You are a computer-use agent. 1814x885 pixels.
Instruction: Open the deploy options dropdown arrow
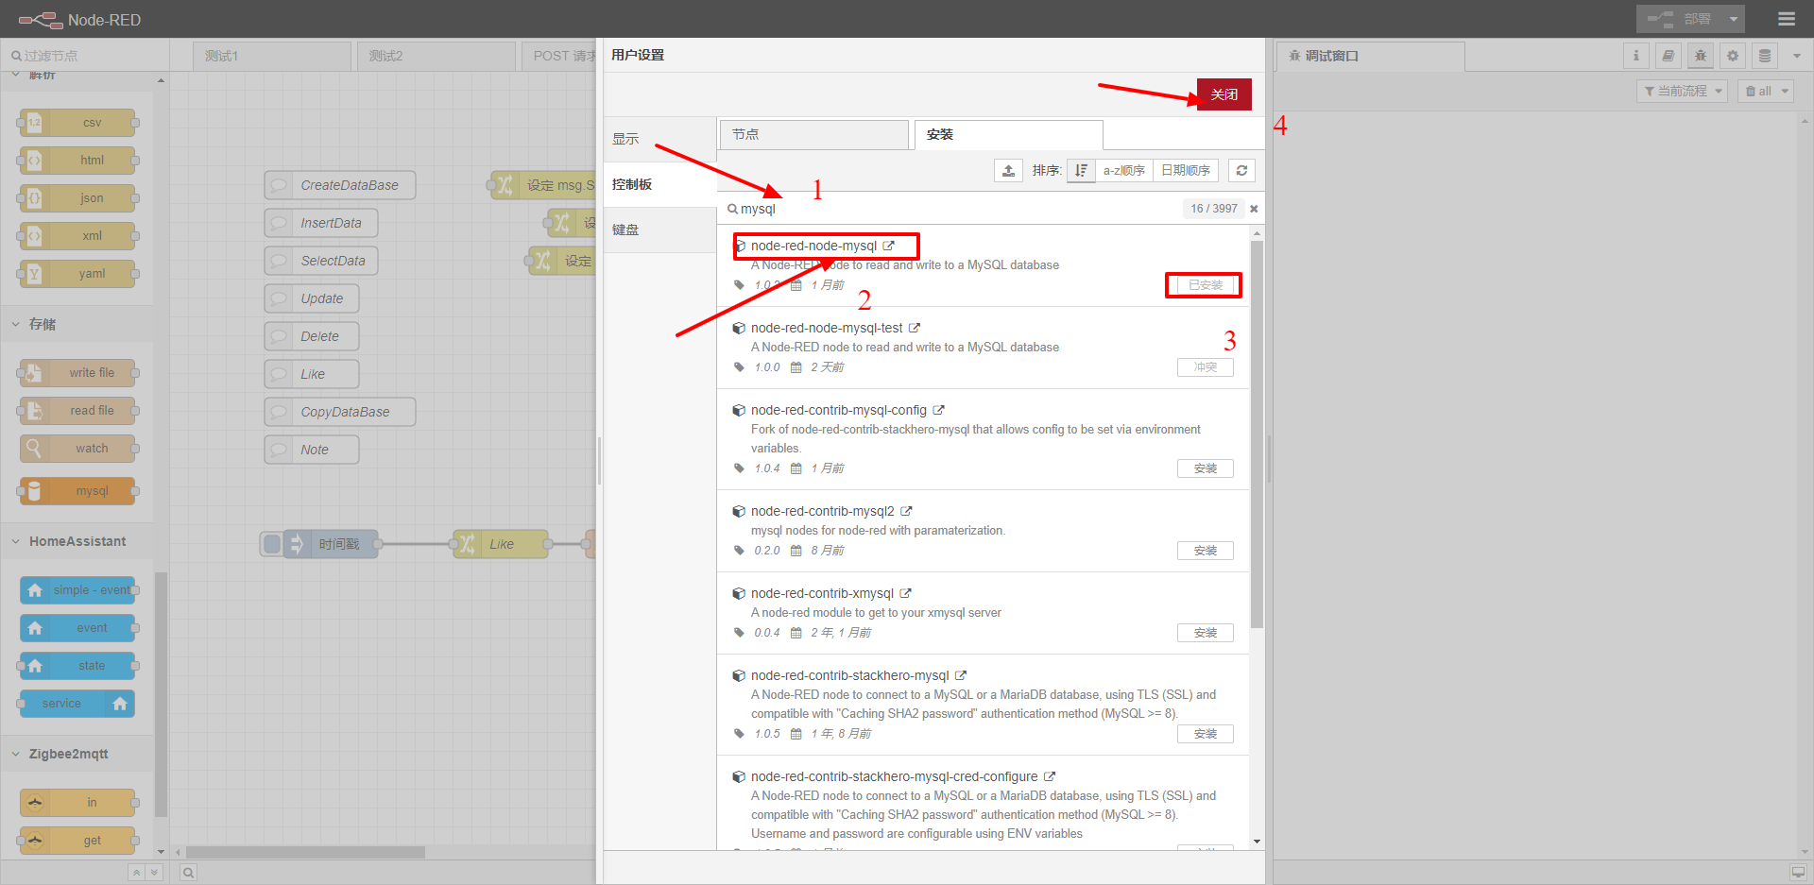[x=1734, y=19]
